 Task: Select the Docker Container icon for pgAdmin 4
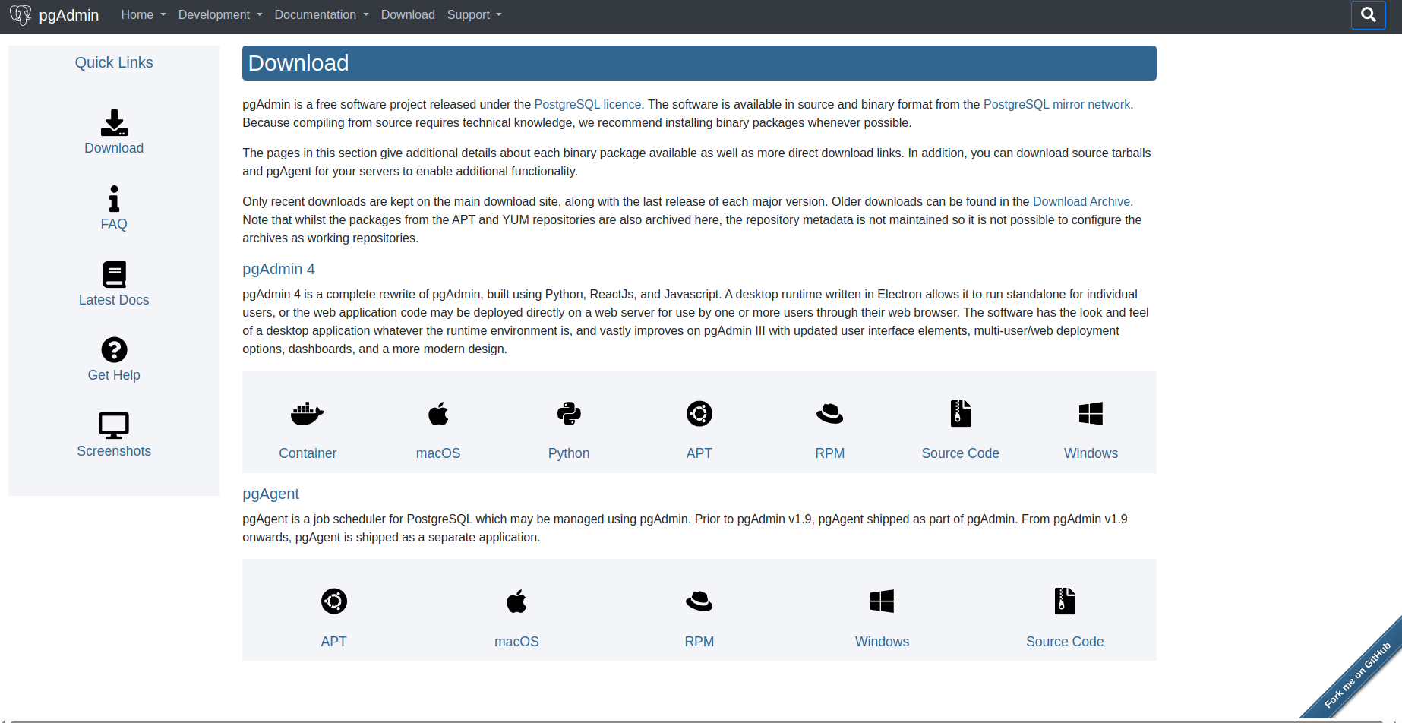308,414
